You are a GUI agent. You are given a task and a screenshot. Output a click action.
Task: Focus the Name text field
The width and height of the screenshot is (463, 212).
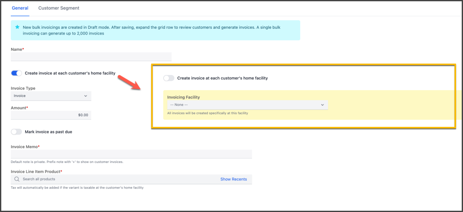point(91,57)
